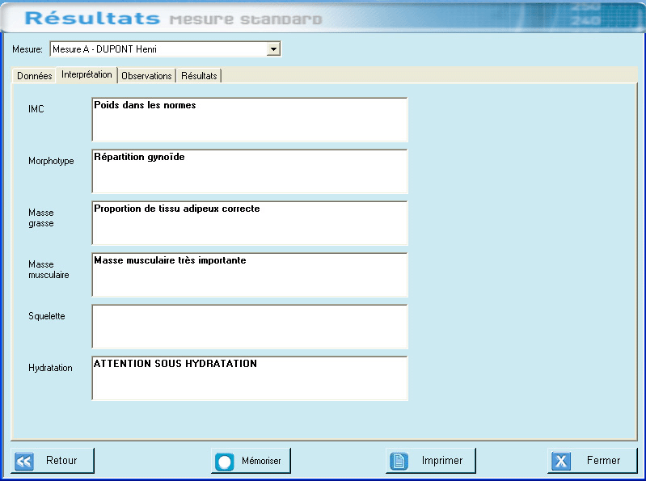Click the X icon on the Fermer button
This screenshot has height=481, width=646.
561,461
